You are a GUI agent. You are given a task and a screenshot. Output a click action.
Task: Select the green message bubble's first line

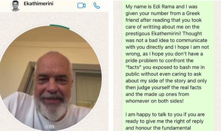pos(161,7)
